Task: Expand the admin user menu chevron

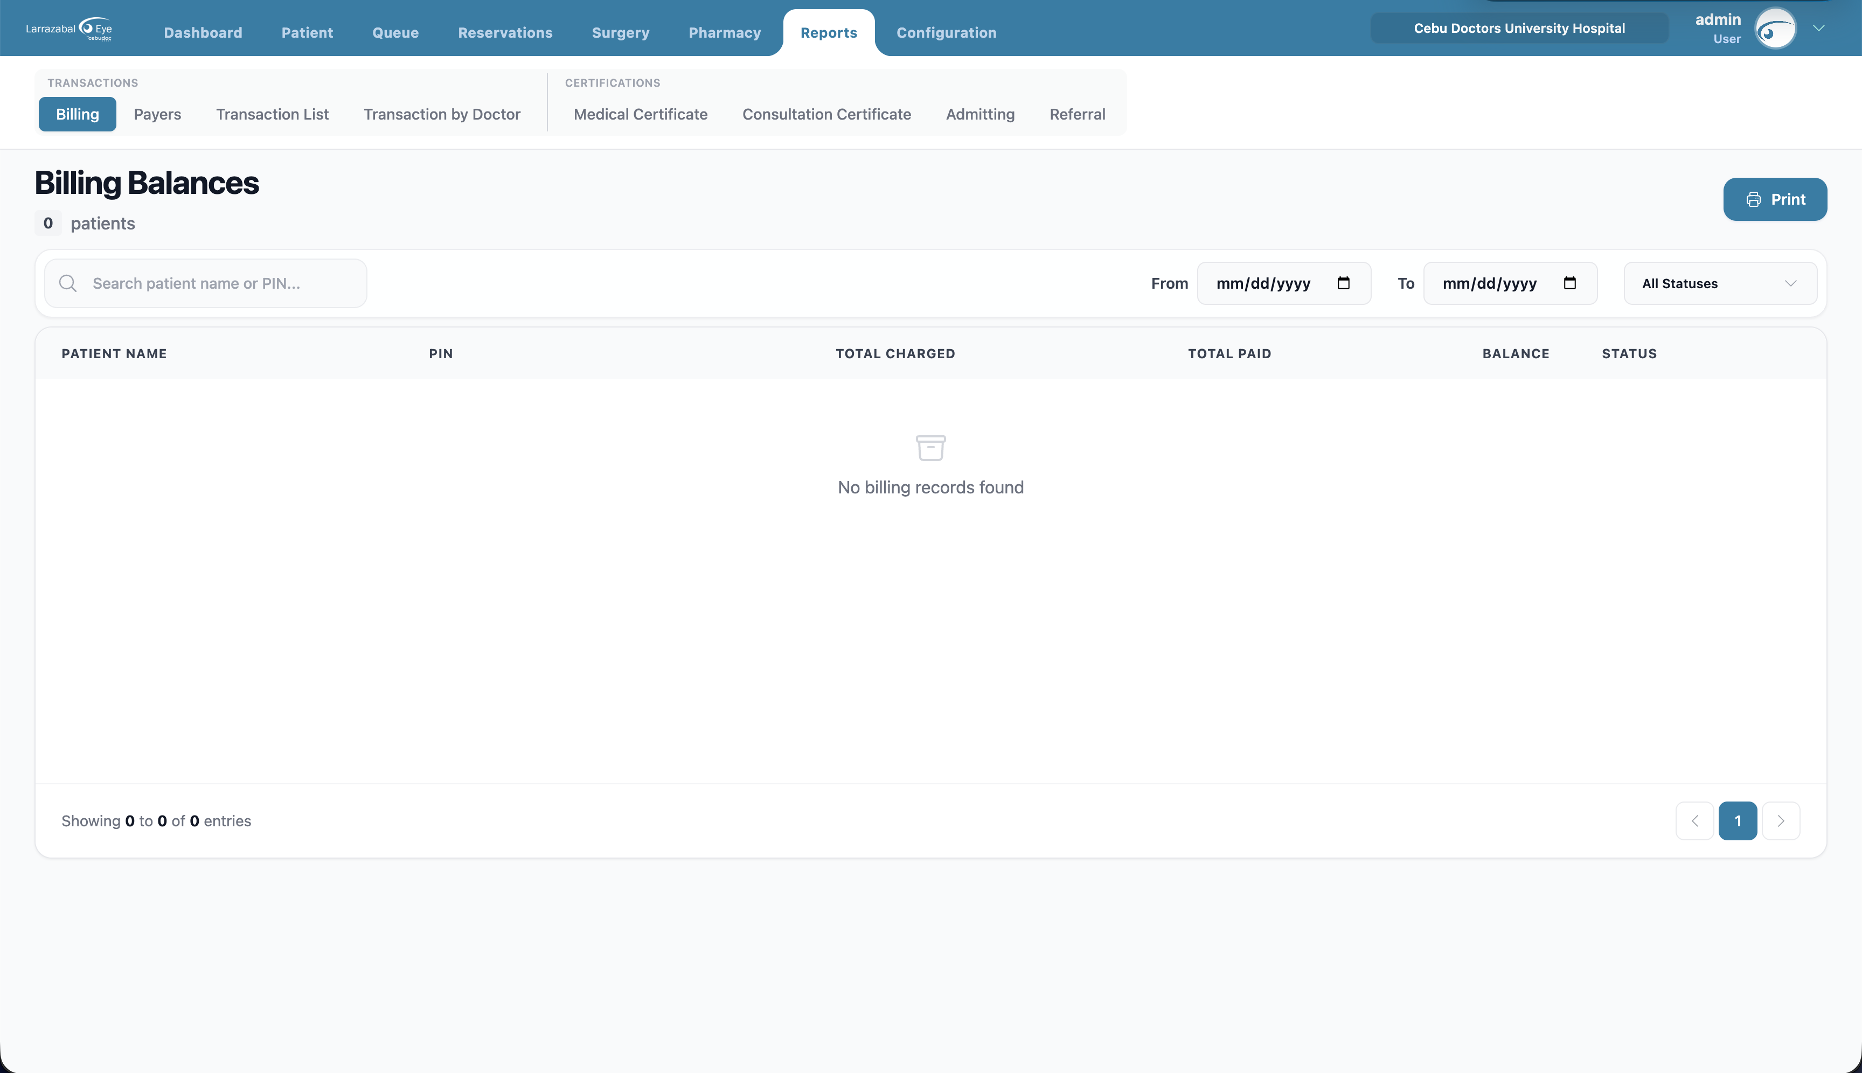Action: (x=1818, y=29)
